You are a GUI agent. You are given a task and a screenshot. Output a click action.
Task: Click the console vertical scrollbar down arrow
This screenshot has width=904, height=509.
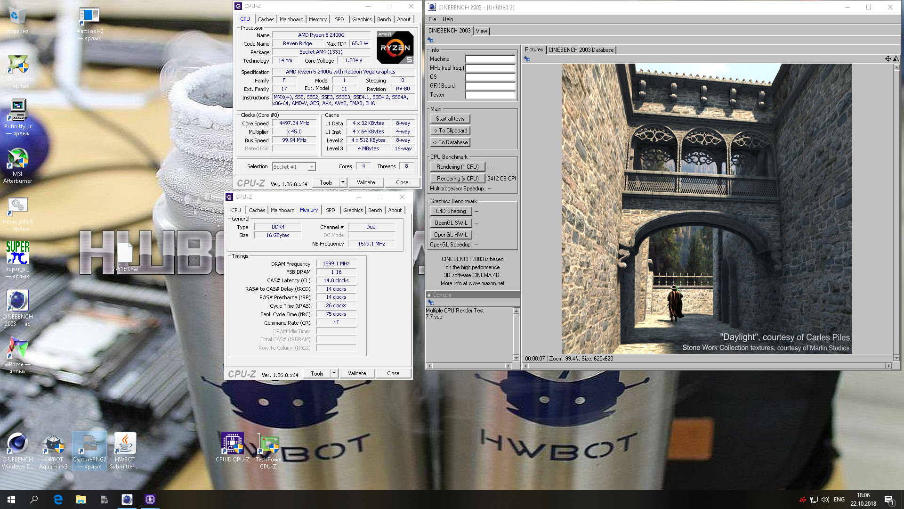[x=516, y=358]
